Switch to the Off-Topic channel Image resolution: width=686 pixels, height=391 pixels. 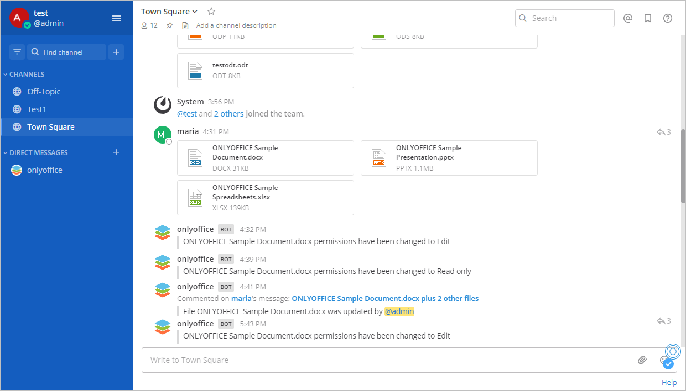(x=44, y=92)
